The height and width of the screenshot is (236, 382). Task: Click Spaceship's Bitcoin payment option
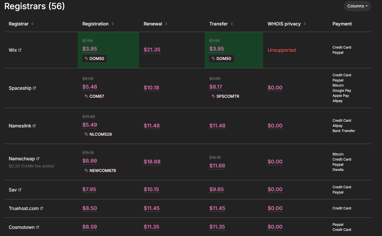tap(338, 85)
